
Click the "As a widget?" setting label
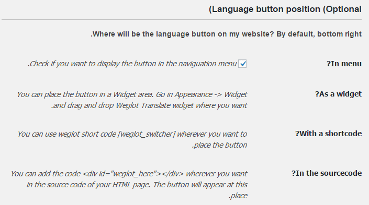tap(338, 94)
